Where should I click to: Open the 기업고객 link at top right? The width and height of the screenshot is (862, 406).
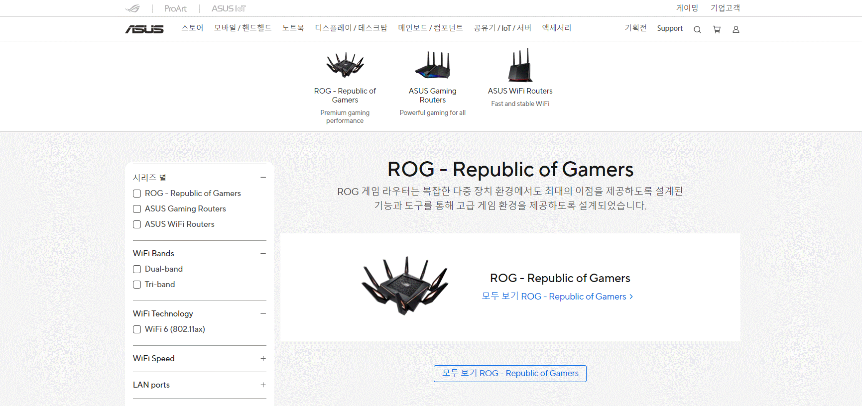(725, 8)
